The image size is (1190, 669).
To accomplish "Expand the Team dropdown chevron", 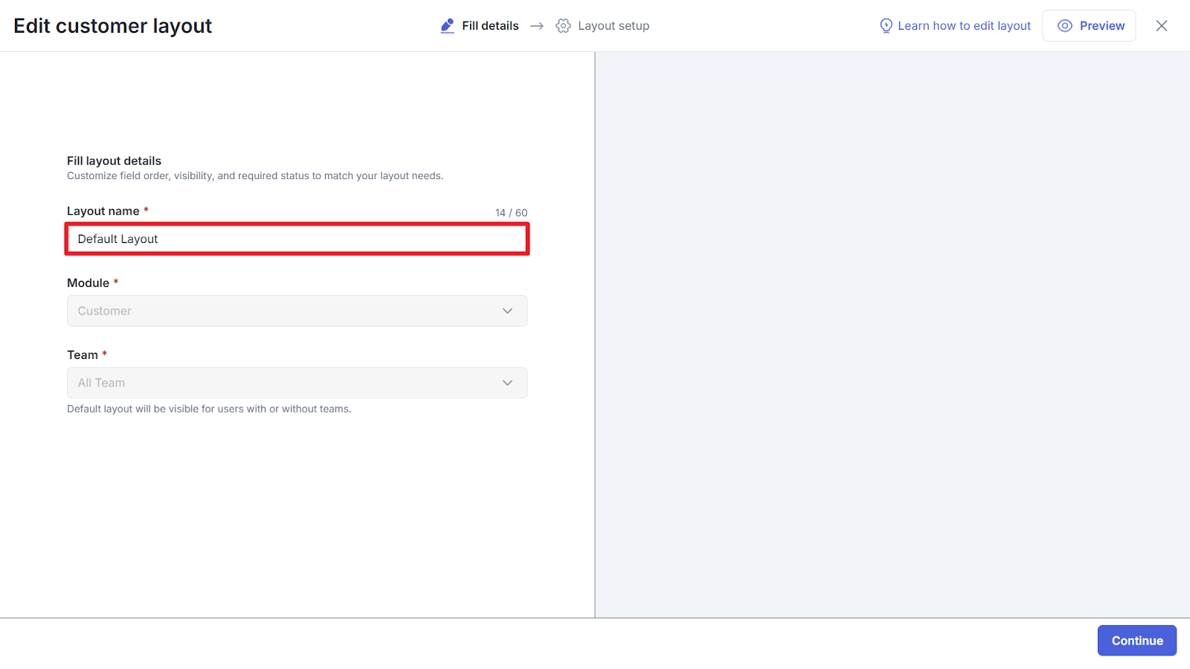I will coord(507,383).
